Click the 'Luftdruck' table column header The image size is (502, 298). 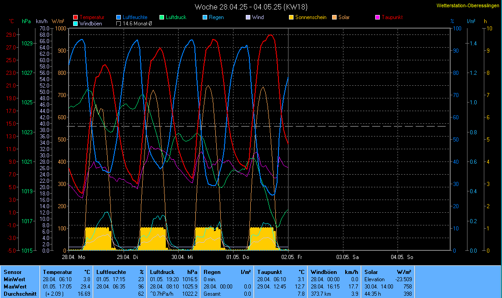(162, 272)
